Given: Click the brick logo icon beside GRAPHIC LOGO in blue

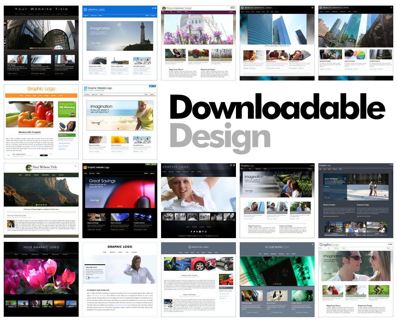Looking at the screenshot, I should click(x=85, y=9).
